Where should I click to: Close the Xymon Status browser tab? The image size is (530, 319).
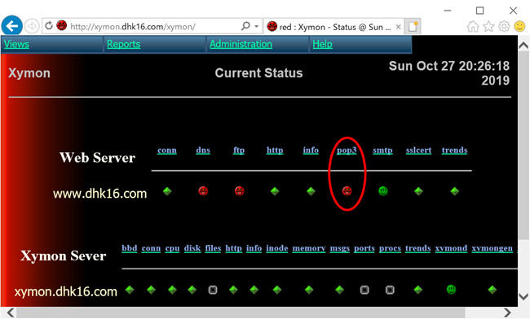point(399,27)
